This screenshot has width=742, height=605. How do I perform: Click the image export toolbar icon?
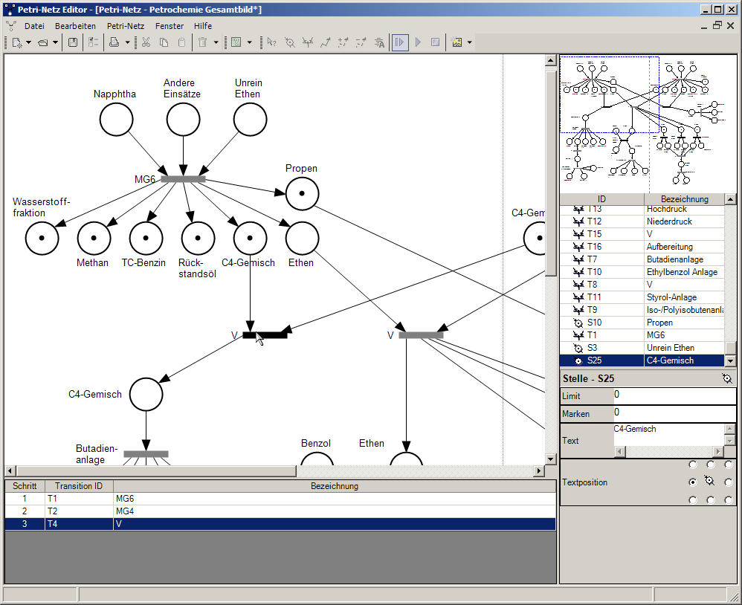(x=457, y=42)
